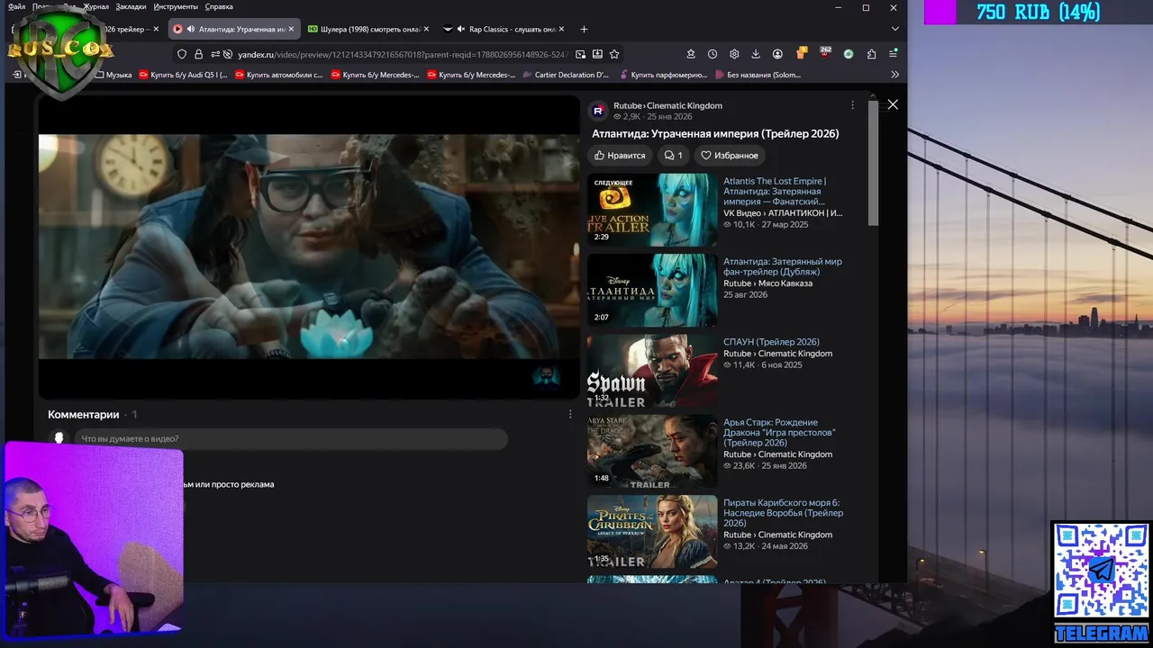
Task: Open the browser history clock icon
Action: [713, 54]
